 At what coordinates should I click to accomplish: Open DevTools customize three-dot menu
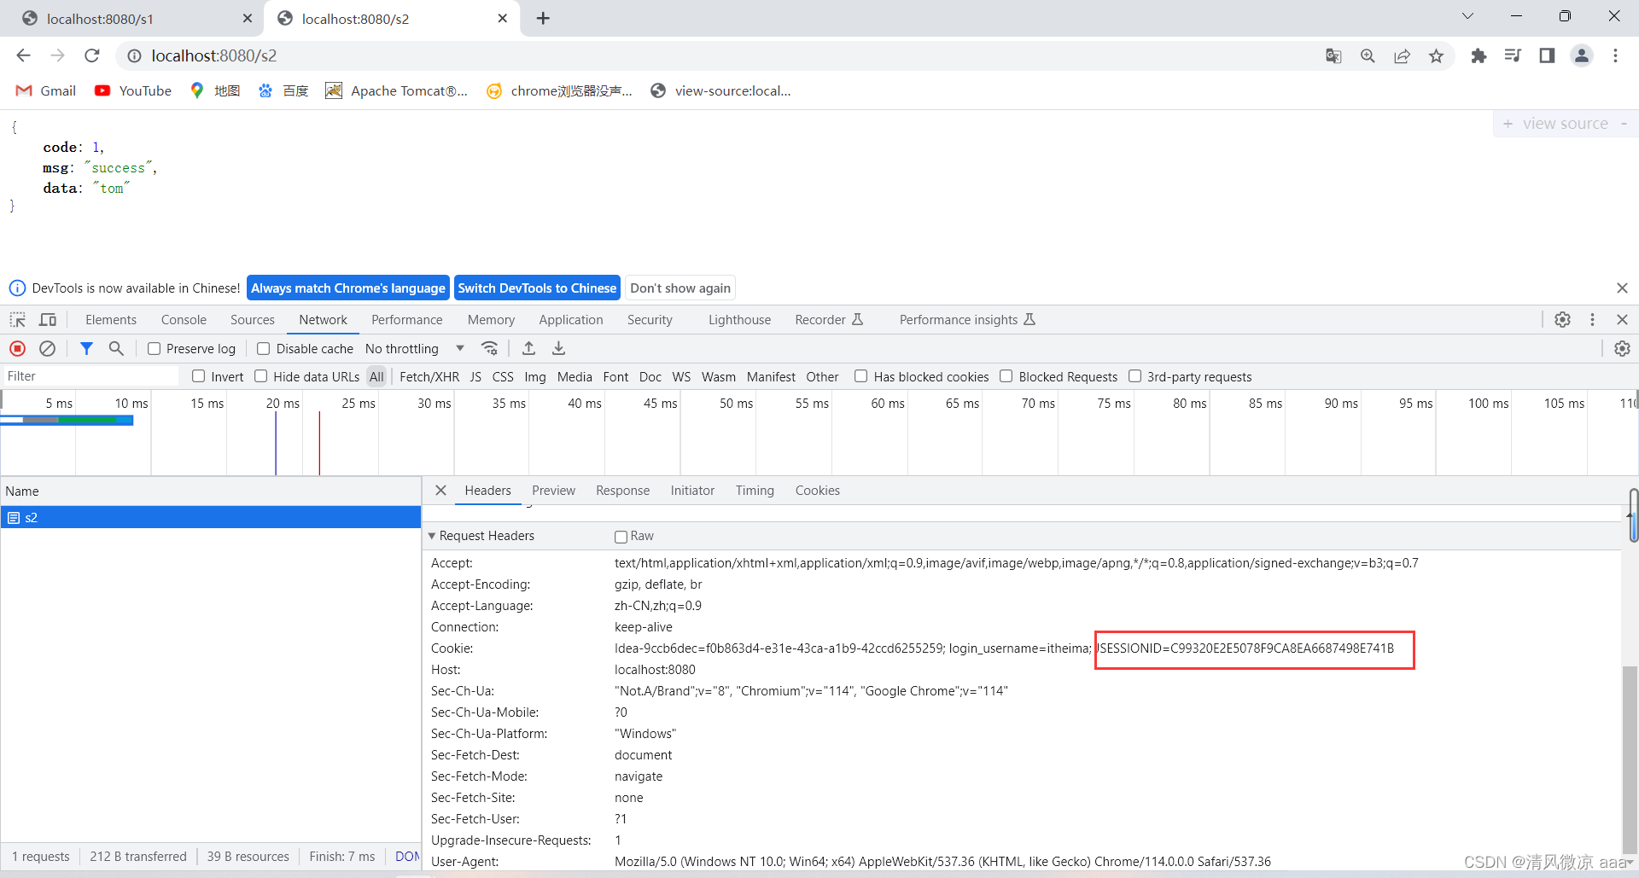(1592, 319)
